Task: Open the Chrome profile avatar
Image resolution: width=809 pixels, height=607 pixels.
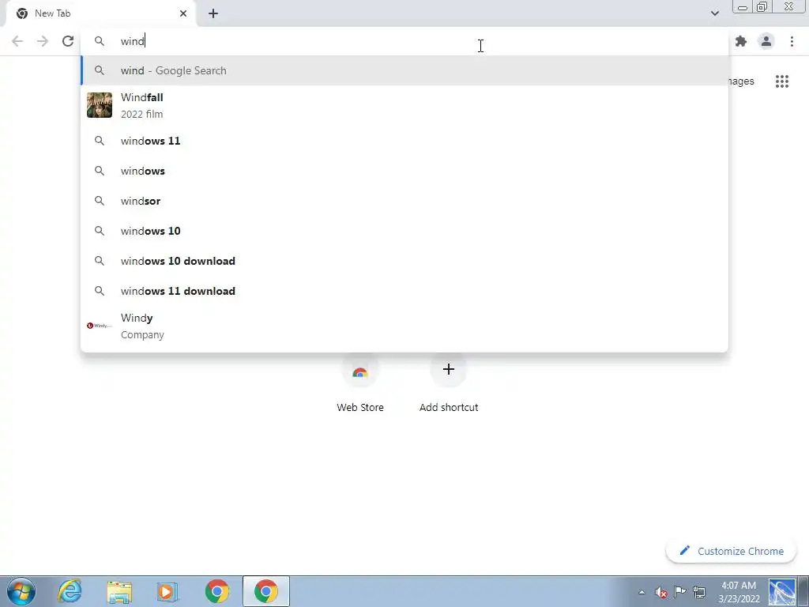Action: point(766,41)
